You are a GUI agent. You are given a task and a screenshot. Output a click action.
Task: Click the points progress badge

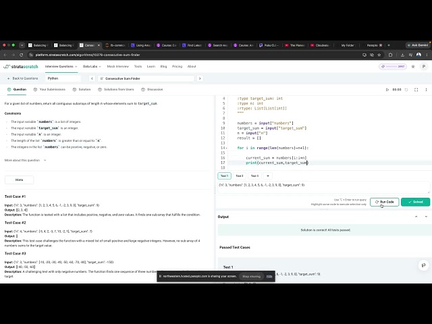click(393, 66)
